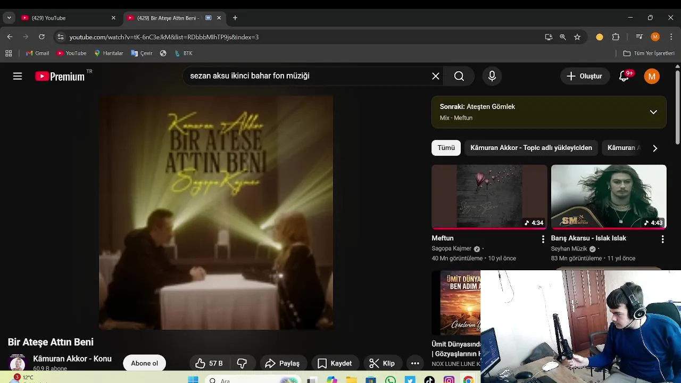
Task: Close the Bir Ateşe Attın Beni tab
Action: coord(219,18)
